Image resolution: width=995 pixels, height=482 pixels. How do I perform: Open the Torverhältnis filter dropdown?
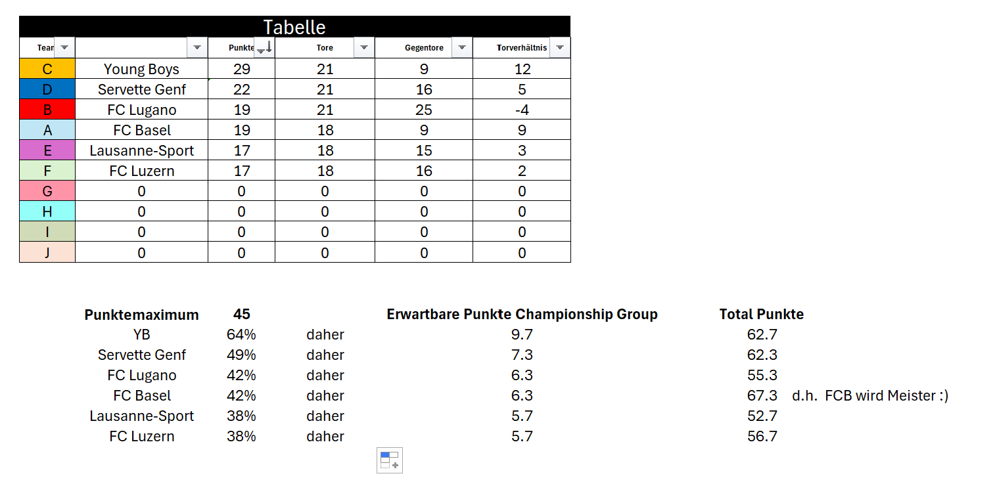[x=559, y=47]
